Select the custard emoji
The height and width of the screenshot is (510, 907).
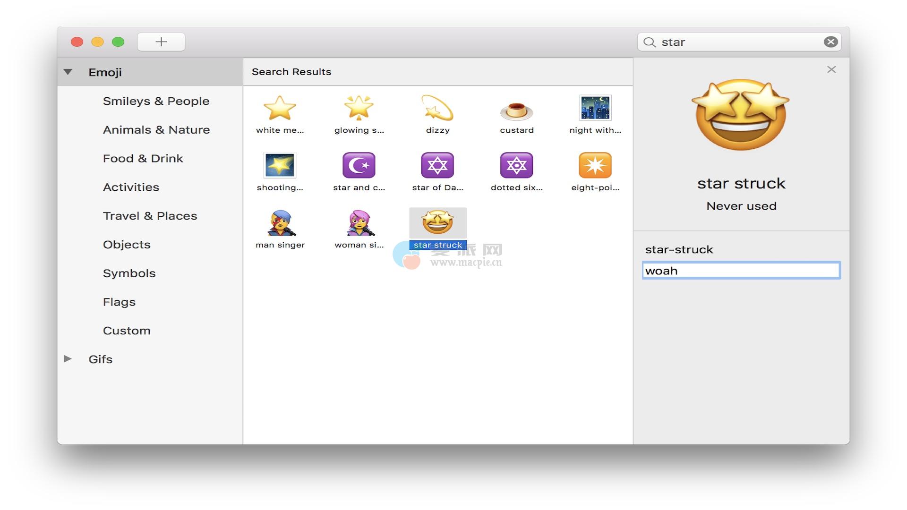(516, 111)
